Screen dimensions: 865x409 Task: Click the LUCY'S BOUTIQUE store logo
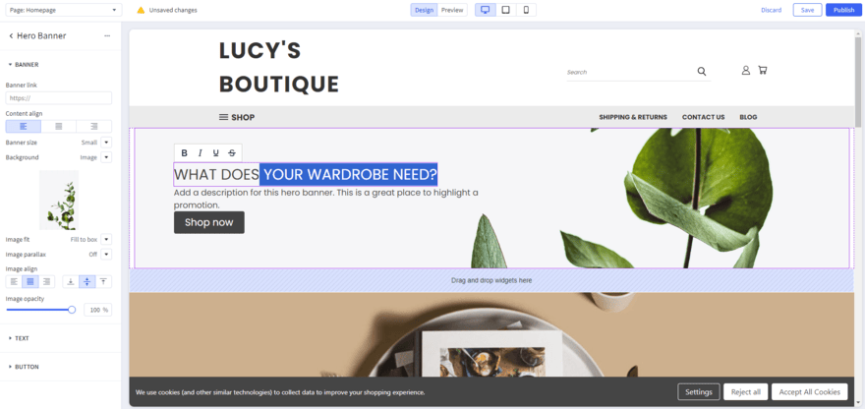(278, 67)
